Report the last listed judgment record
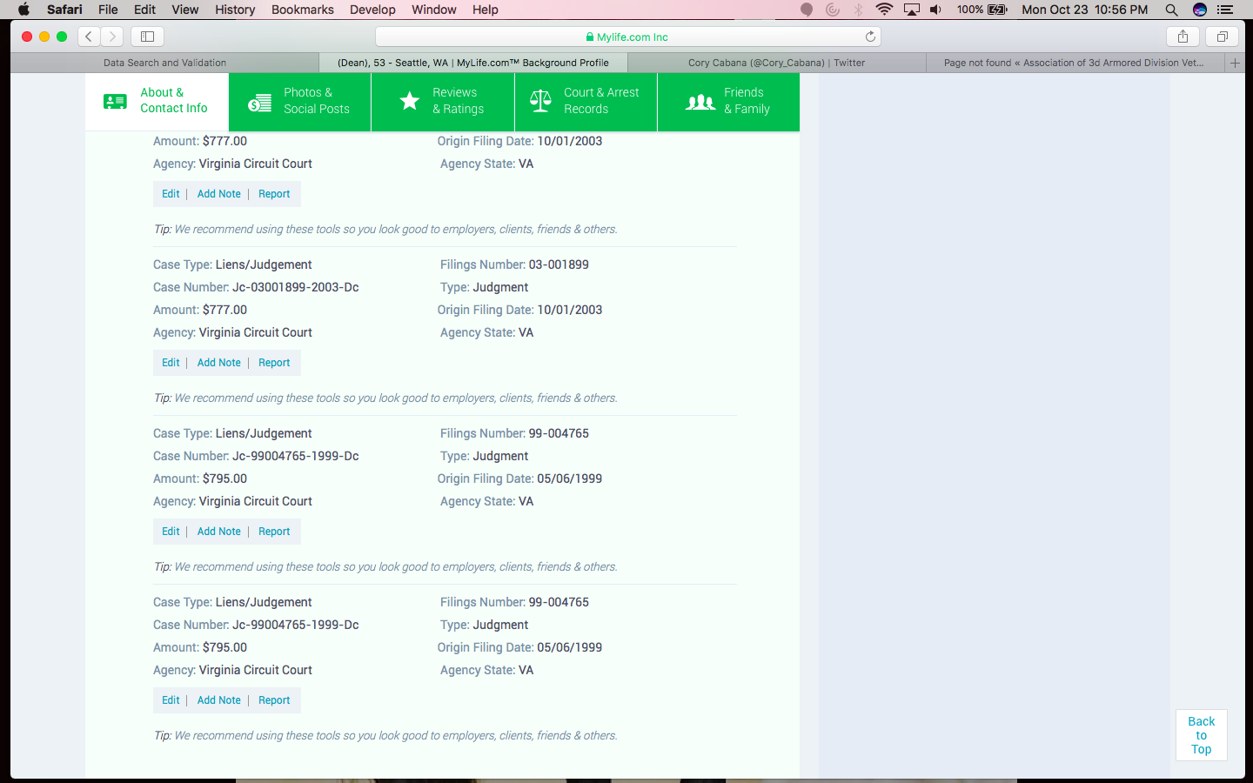 pos(274,700)
